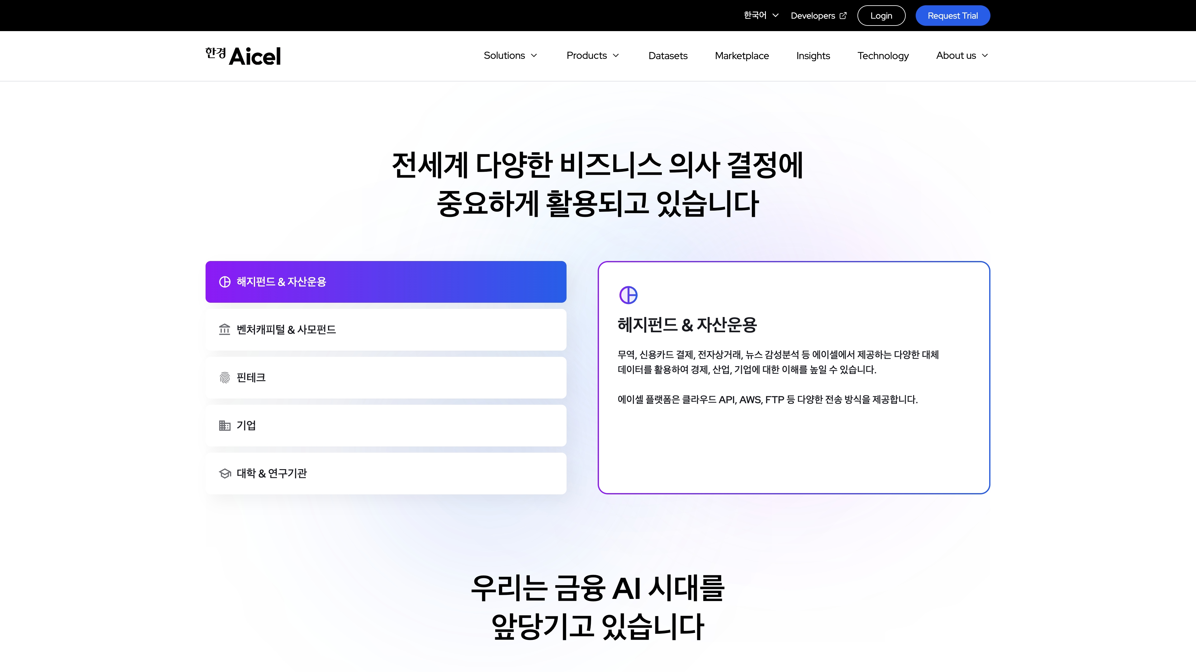Click the external link icon beside Developers
Screen dimensions: 1196x672
pyautogui.click(x=843, y=16)
